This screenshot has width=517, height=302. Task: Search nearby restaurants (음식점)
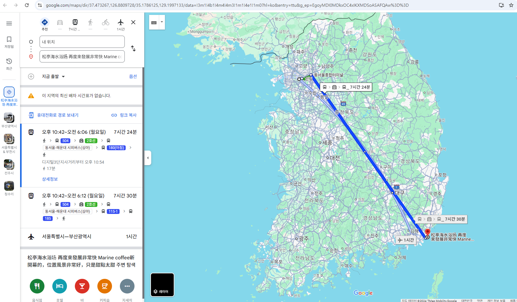click(x=37, y=286)
